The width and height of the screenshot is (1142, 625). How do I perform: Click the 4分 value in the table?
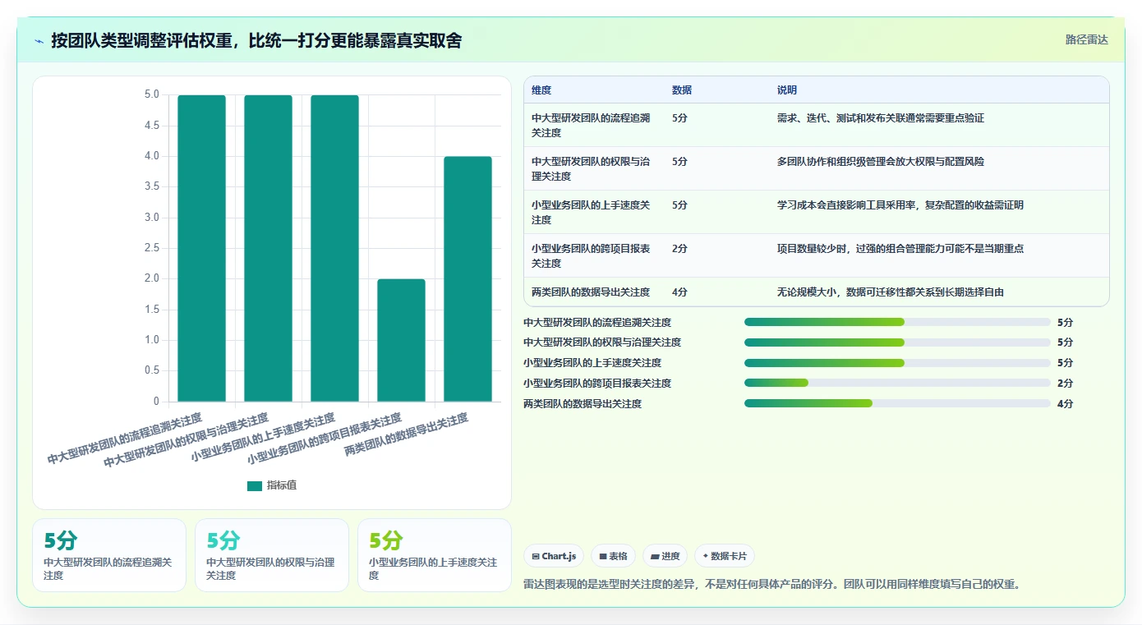tap(679, 292)
